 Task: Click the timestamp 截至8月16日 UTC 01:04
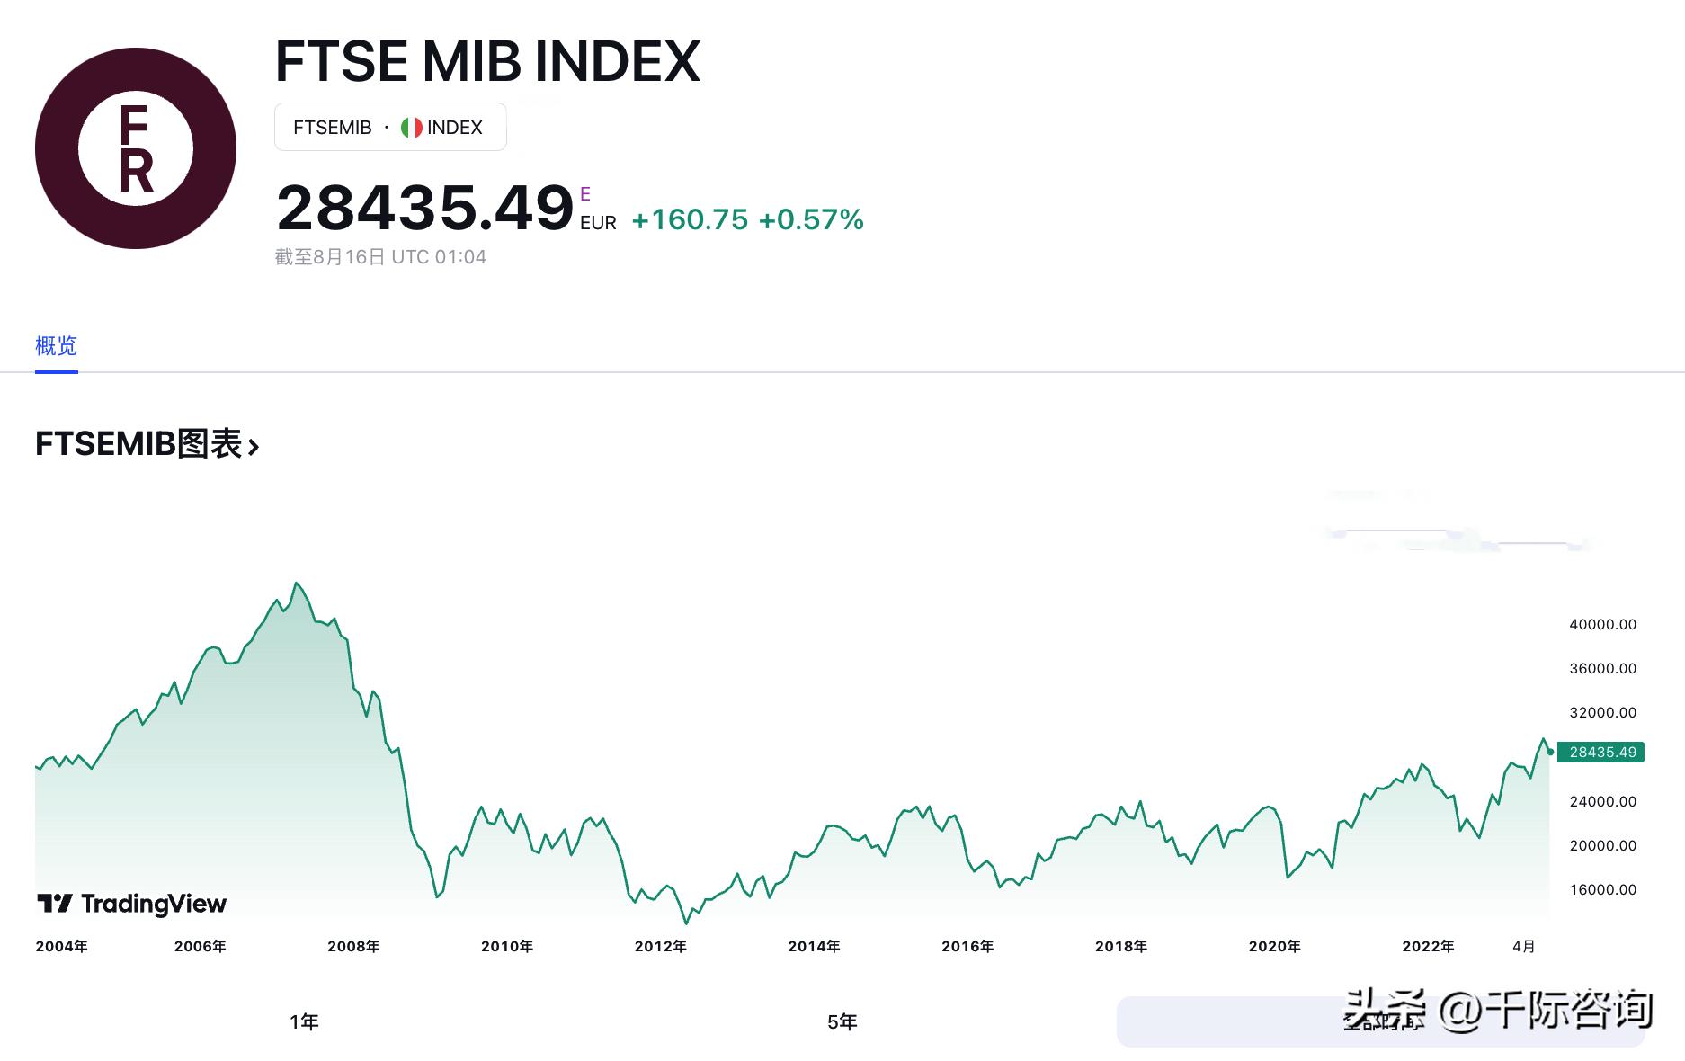tap(380, 257)
